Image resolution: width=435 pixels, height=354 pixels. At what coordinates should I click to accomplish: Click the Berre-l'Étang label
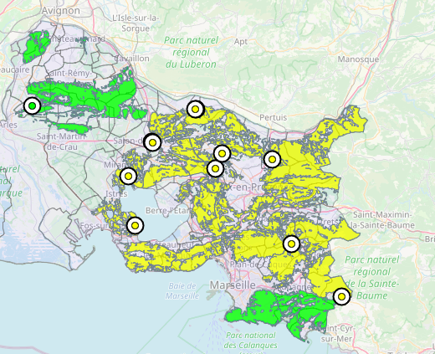168,210
